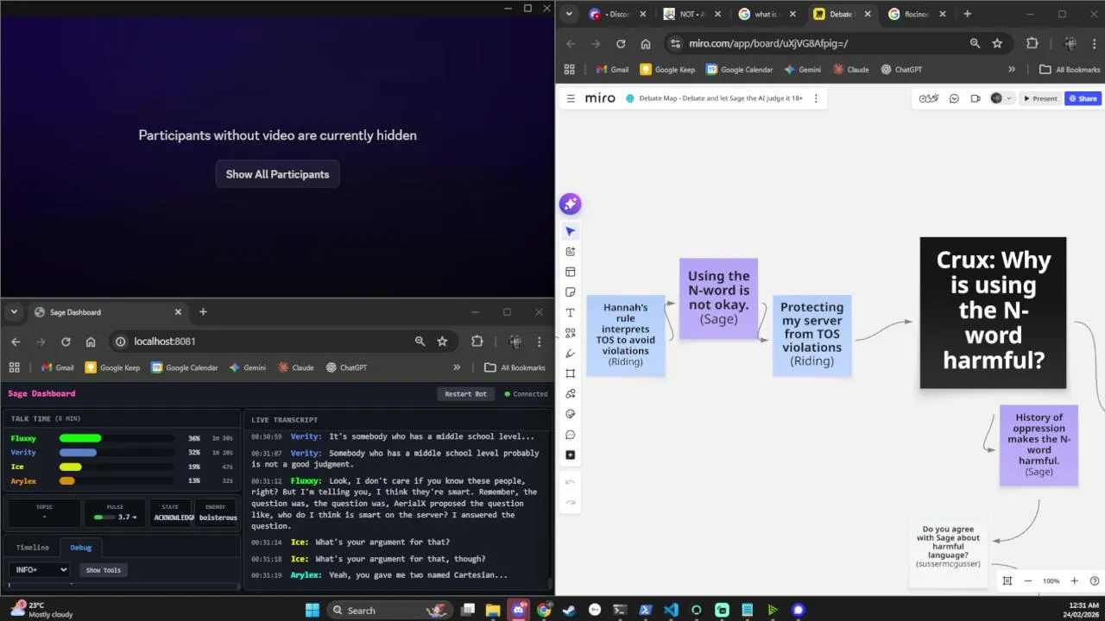
Task: Open INFO+ log level dropdown
Action: click(x=39, y=569)
